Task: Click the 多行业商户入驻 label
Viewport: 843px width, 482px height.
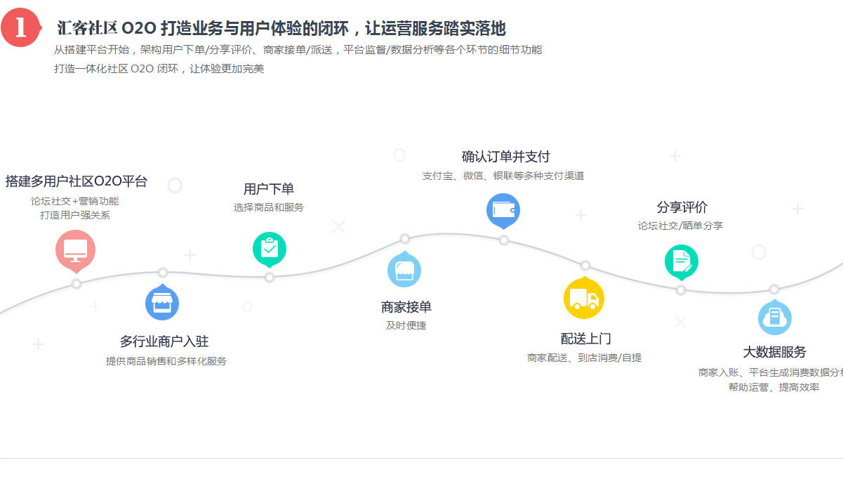Action: coord(164,341)
